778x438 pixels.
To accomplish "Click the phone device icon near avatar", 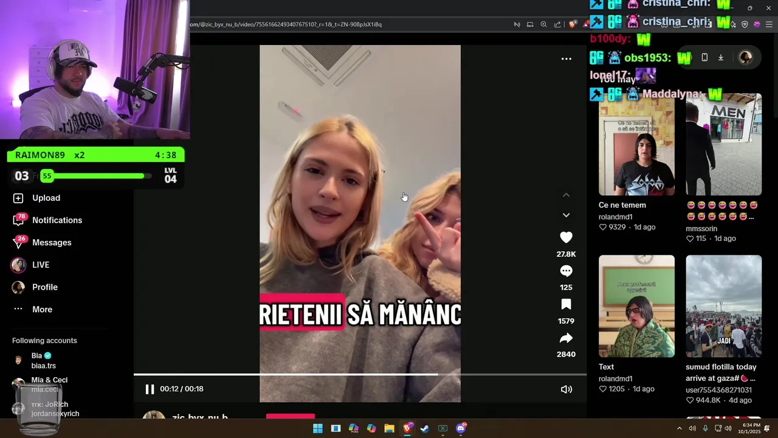I will (704, 58).
